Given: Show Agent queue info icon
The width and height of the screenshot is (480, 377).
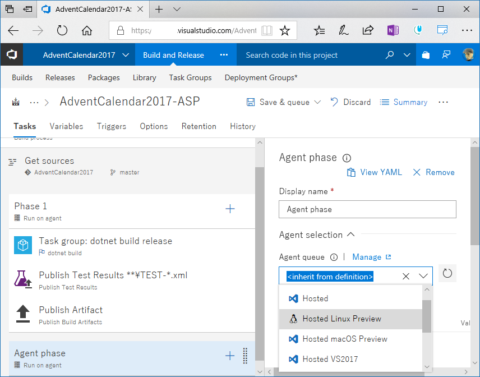Looking at the screenshot, I should (334, 257).
